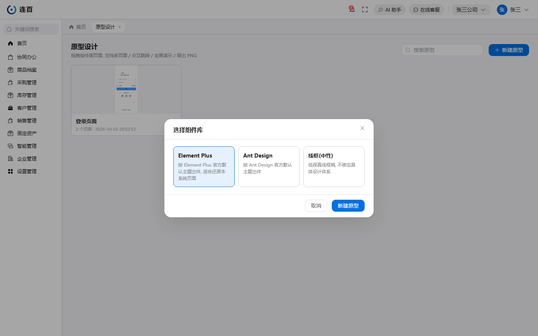Switch to the 首页 tab
This screenshot has height=336, width=538.
[78, 27]
